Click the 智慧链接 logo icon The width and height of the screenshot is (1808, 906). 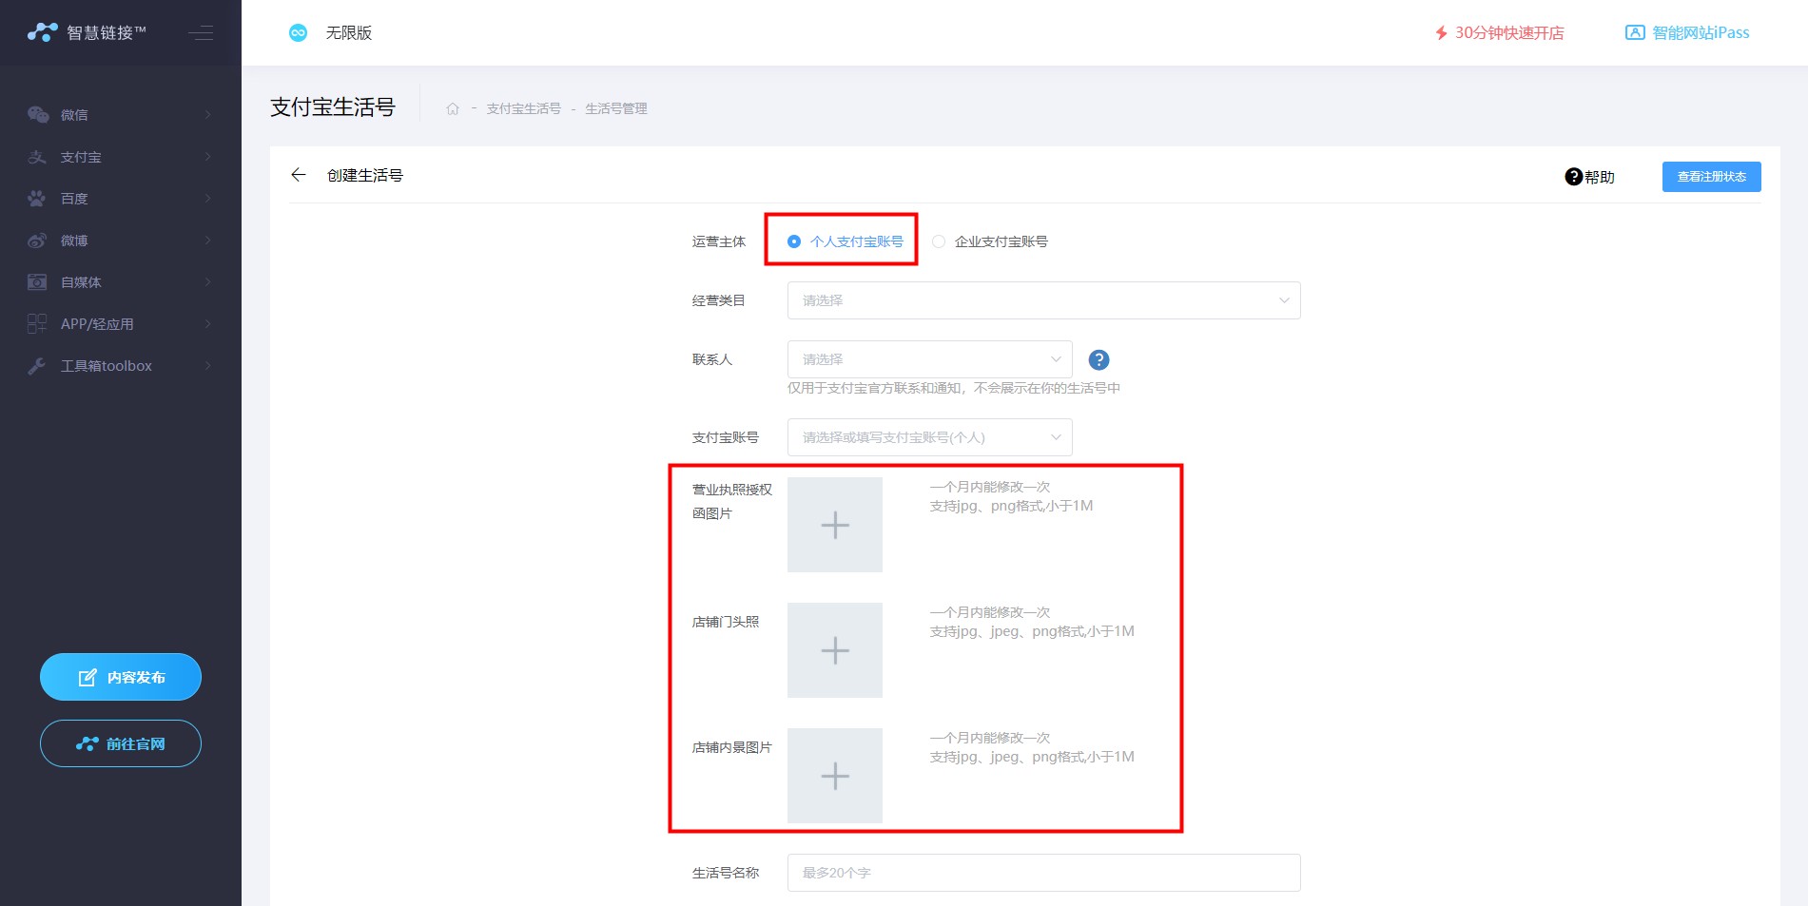click(43, 32)
